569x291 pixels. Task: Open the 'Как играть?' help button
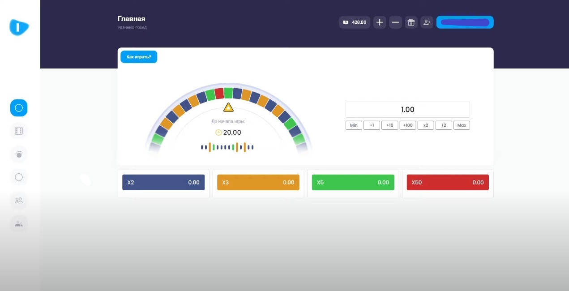(139, 57)
